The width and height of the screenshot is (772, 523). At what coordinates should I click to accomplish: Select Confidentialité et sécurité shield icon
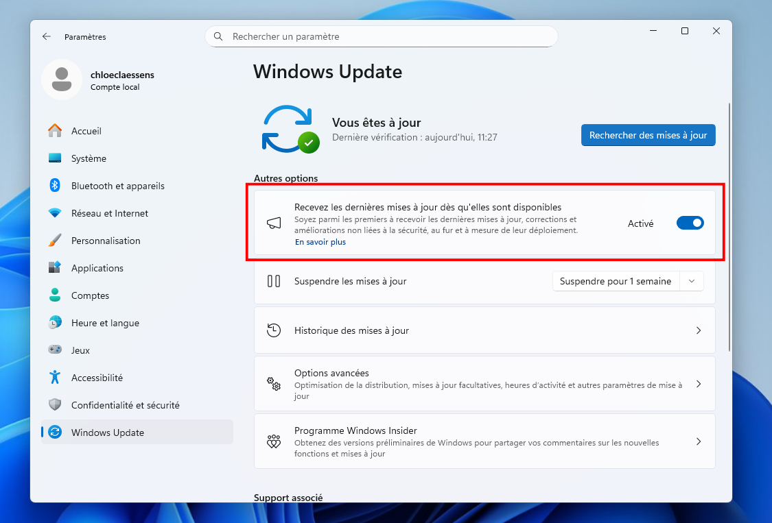pyautogui.click(x=55, y=405)
